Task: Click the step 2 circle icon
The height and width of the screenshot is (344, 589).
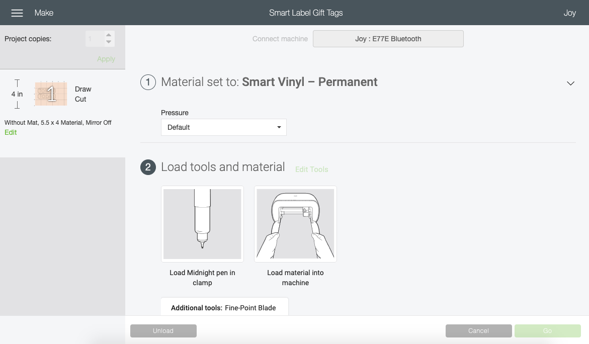Action: (x=148, y=167)
